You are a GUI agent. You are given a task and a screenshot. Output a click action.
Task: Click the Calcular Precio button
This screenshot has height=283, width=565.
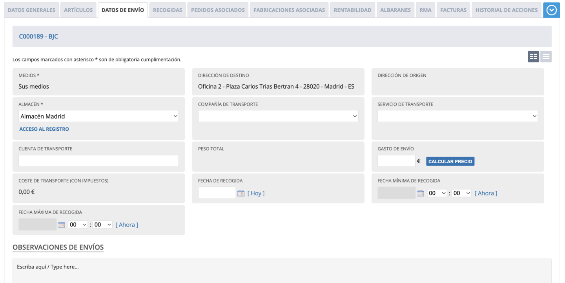click(450, 161)
